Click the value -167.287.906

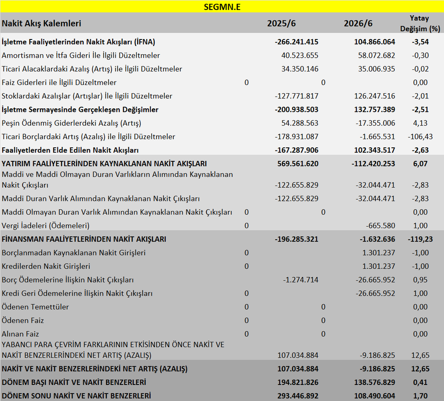pyautogui.click(x=297, y=150)
